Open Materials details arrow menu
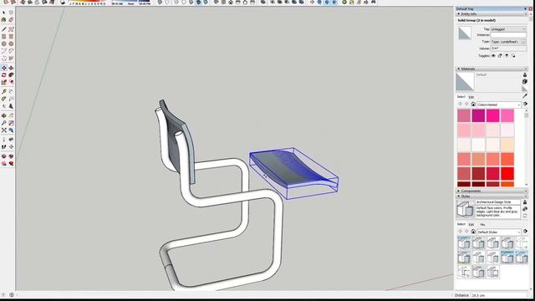This screenshot has width=535, height=301. coord(526,104)
